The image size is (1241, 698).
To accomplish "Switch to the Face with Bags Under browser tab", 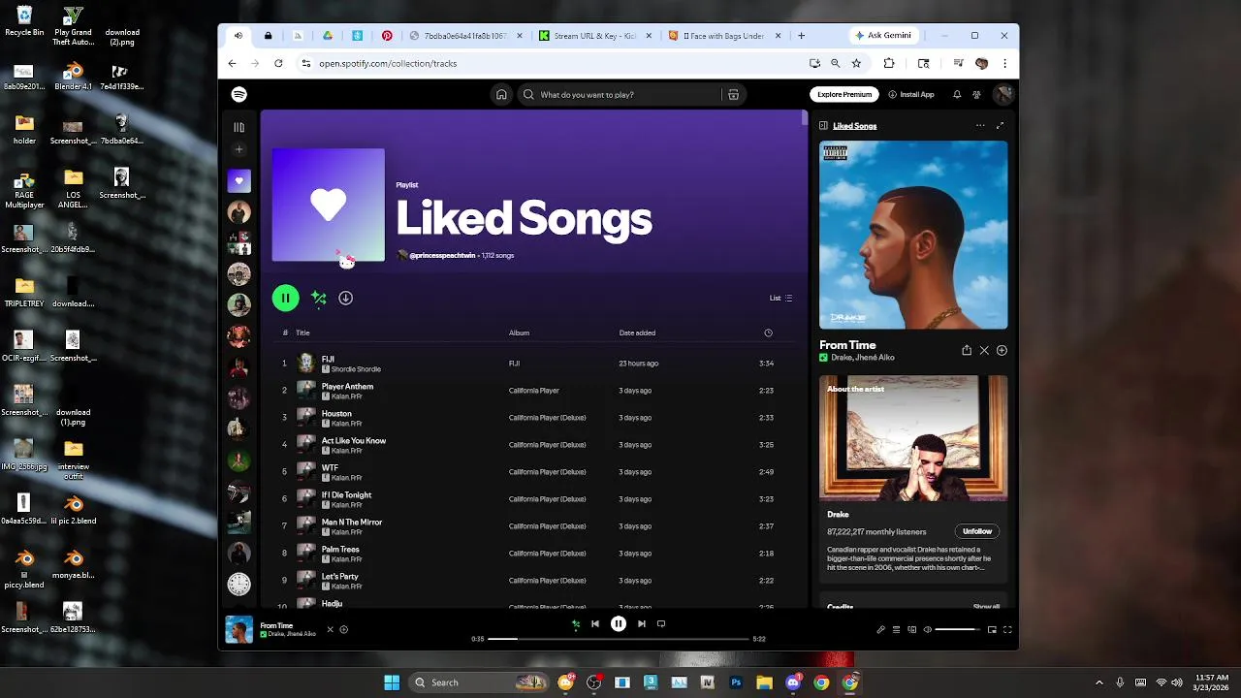I will 724,36.
